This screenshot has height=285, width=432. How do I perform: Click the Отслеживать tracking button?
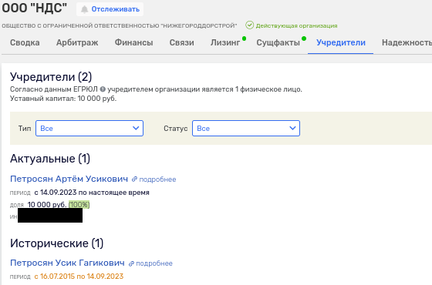click(110, 9)
